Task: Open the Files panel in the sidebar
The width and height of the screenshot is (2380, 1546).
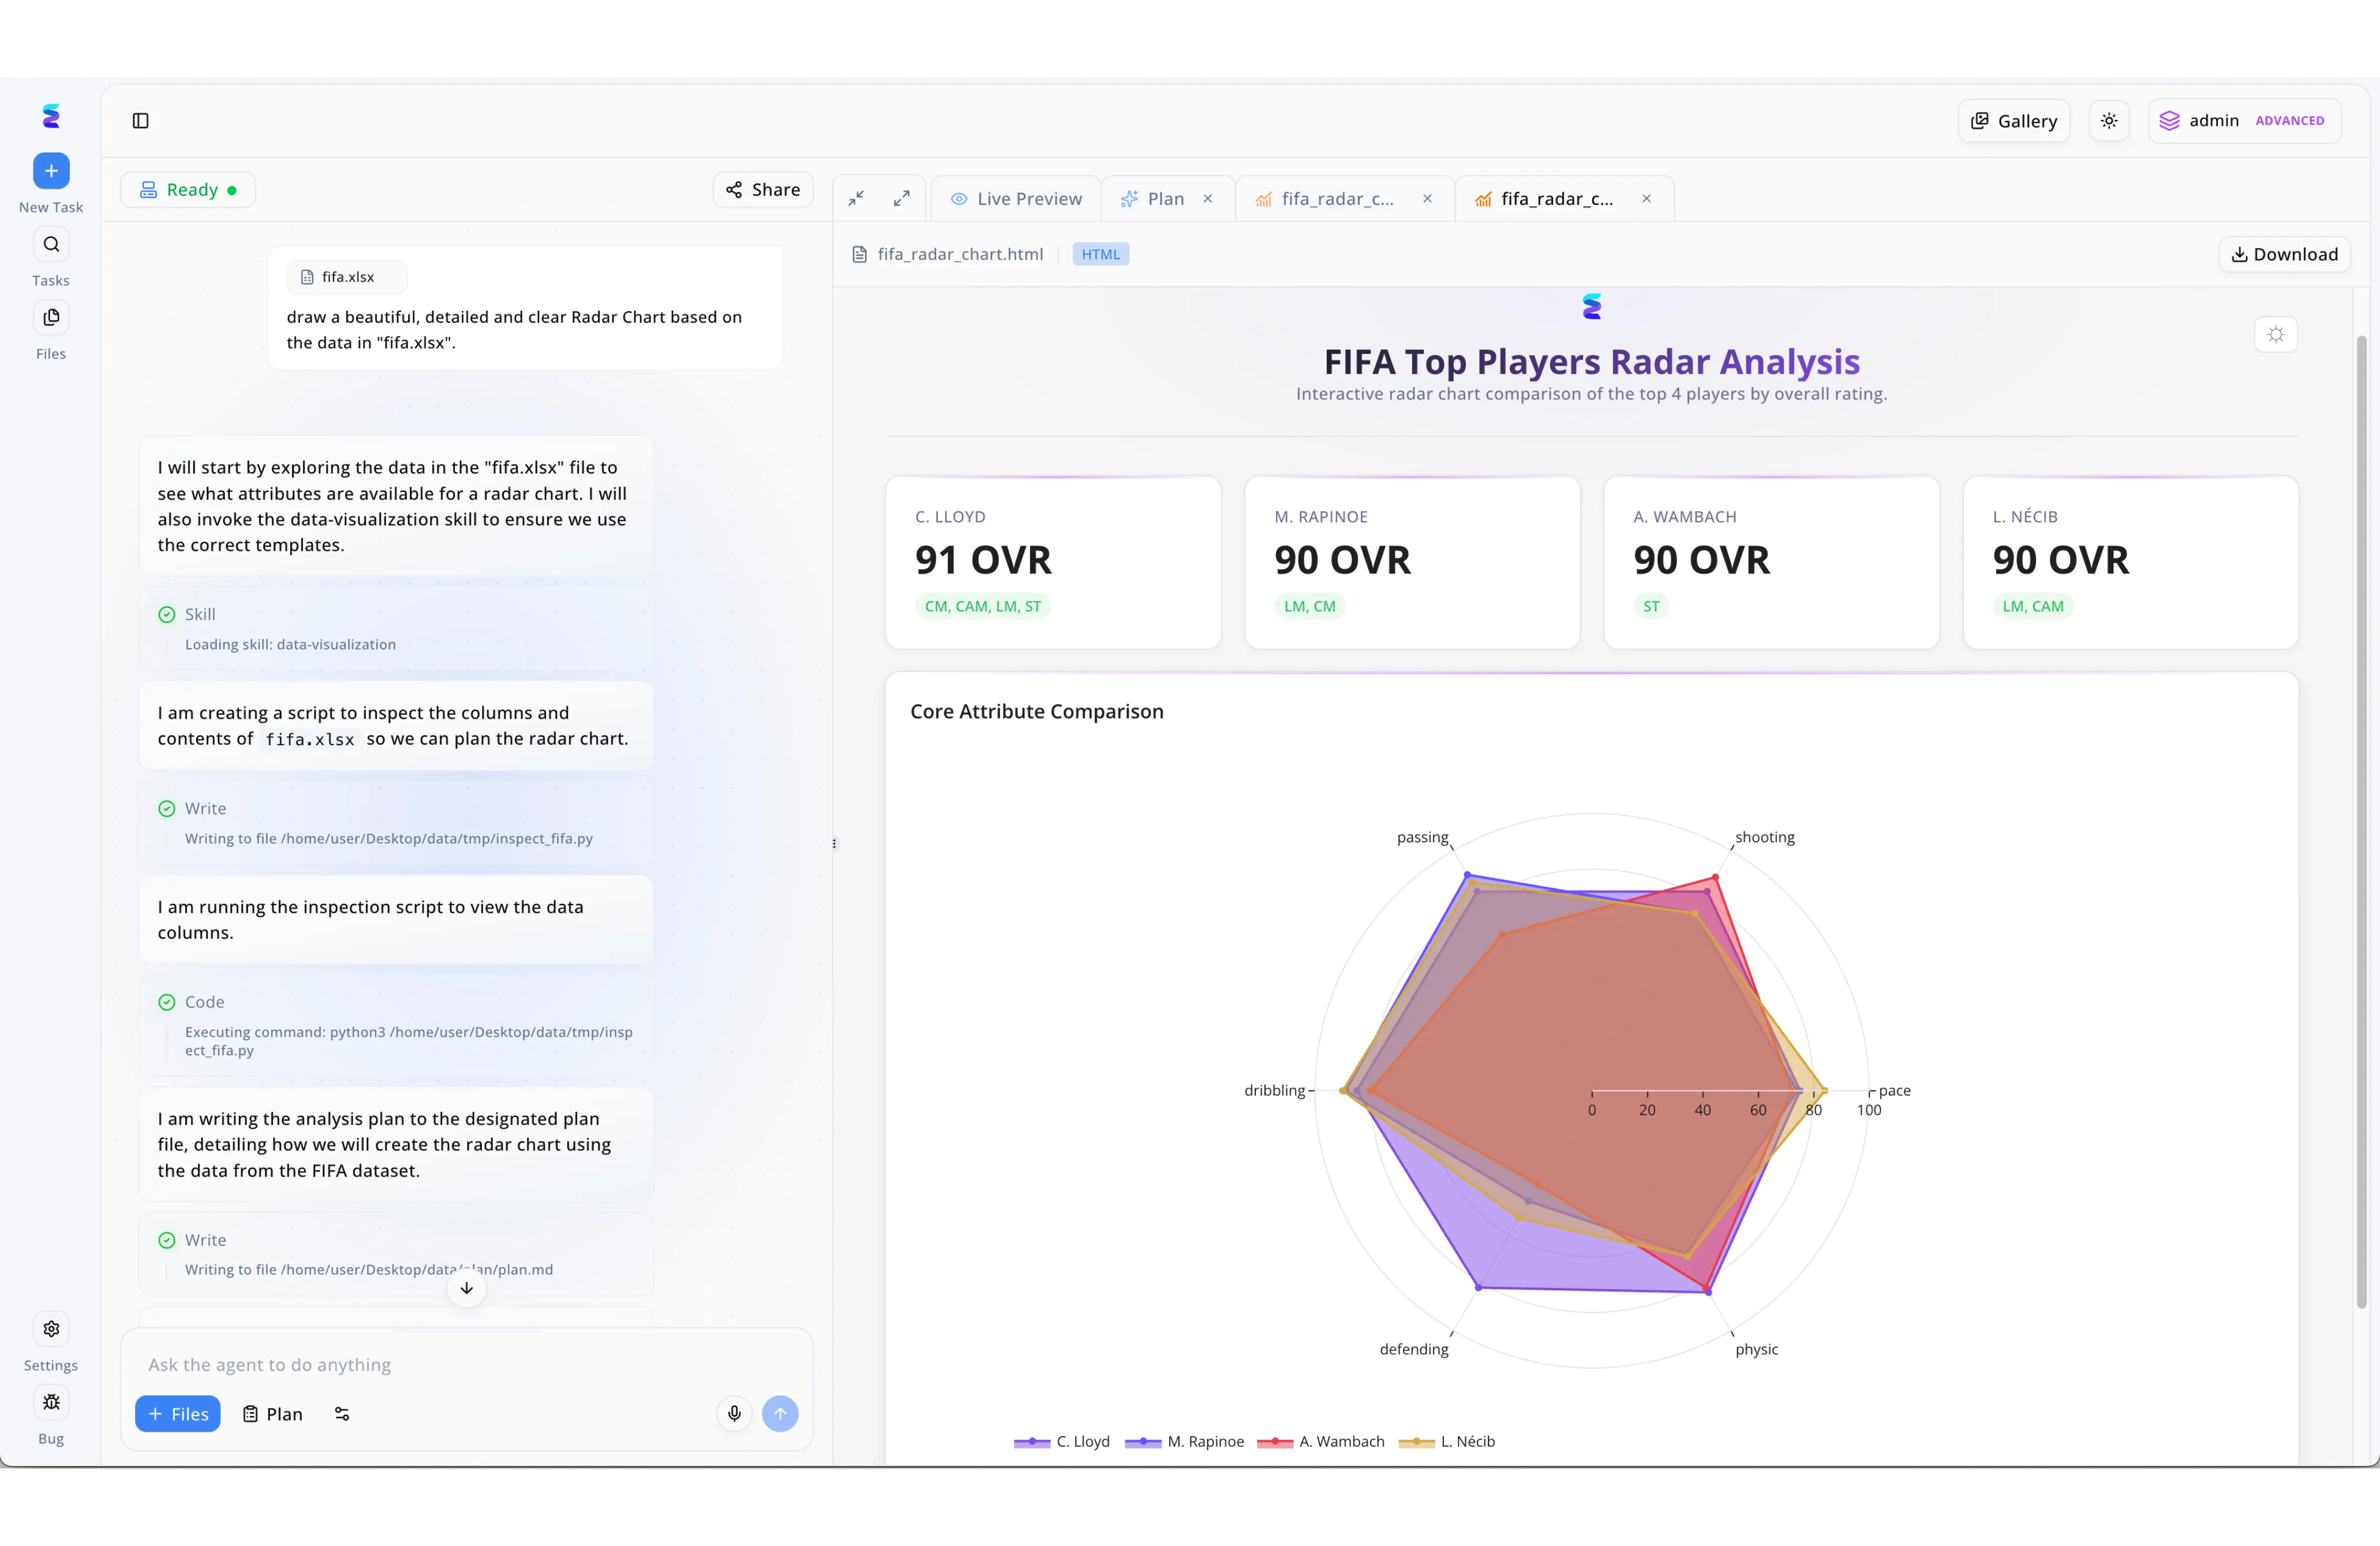Action: pyautogui.click(x=51, y=317)
